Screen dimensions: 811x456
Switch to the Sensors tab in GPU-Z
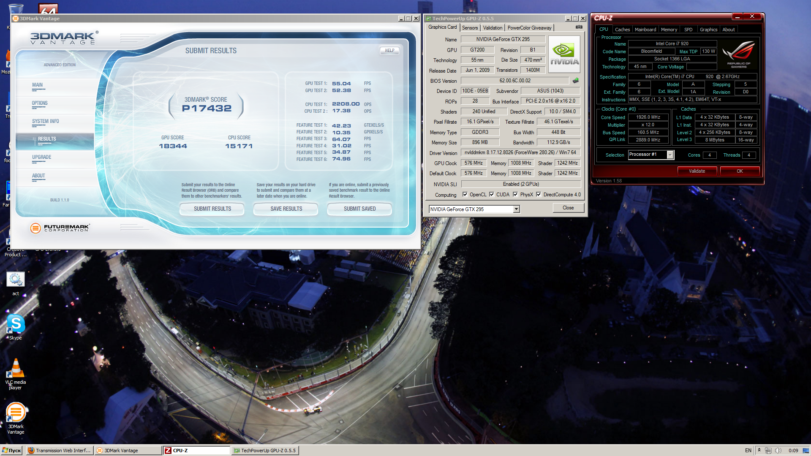470,28
